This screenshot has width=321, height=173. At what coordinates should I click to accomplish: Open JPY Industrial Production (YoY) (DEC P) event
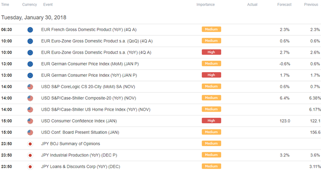pyautogui.click(x=79, y=155)
